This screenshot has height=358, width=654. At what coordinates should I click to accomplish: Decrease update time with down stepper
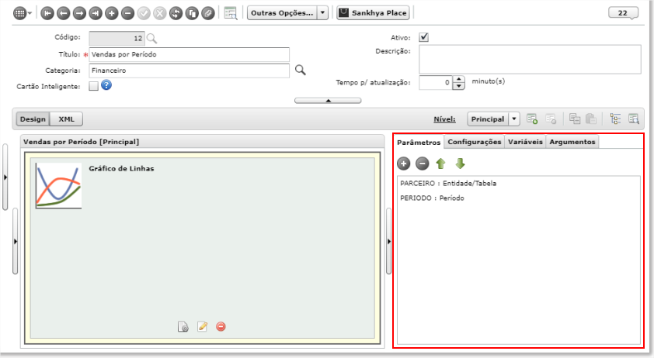pos(459,86)
